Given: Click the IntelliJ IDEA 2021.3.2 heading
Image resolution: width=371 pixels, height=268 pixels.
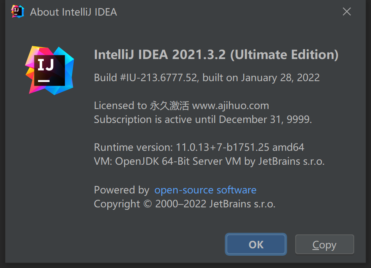Looking at the screenshot, I should point(160,55).
